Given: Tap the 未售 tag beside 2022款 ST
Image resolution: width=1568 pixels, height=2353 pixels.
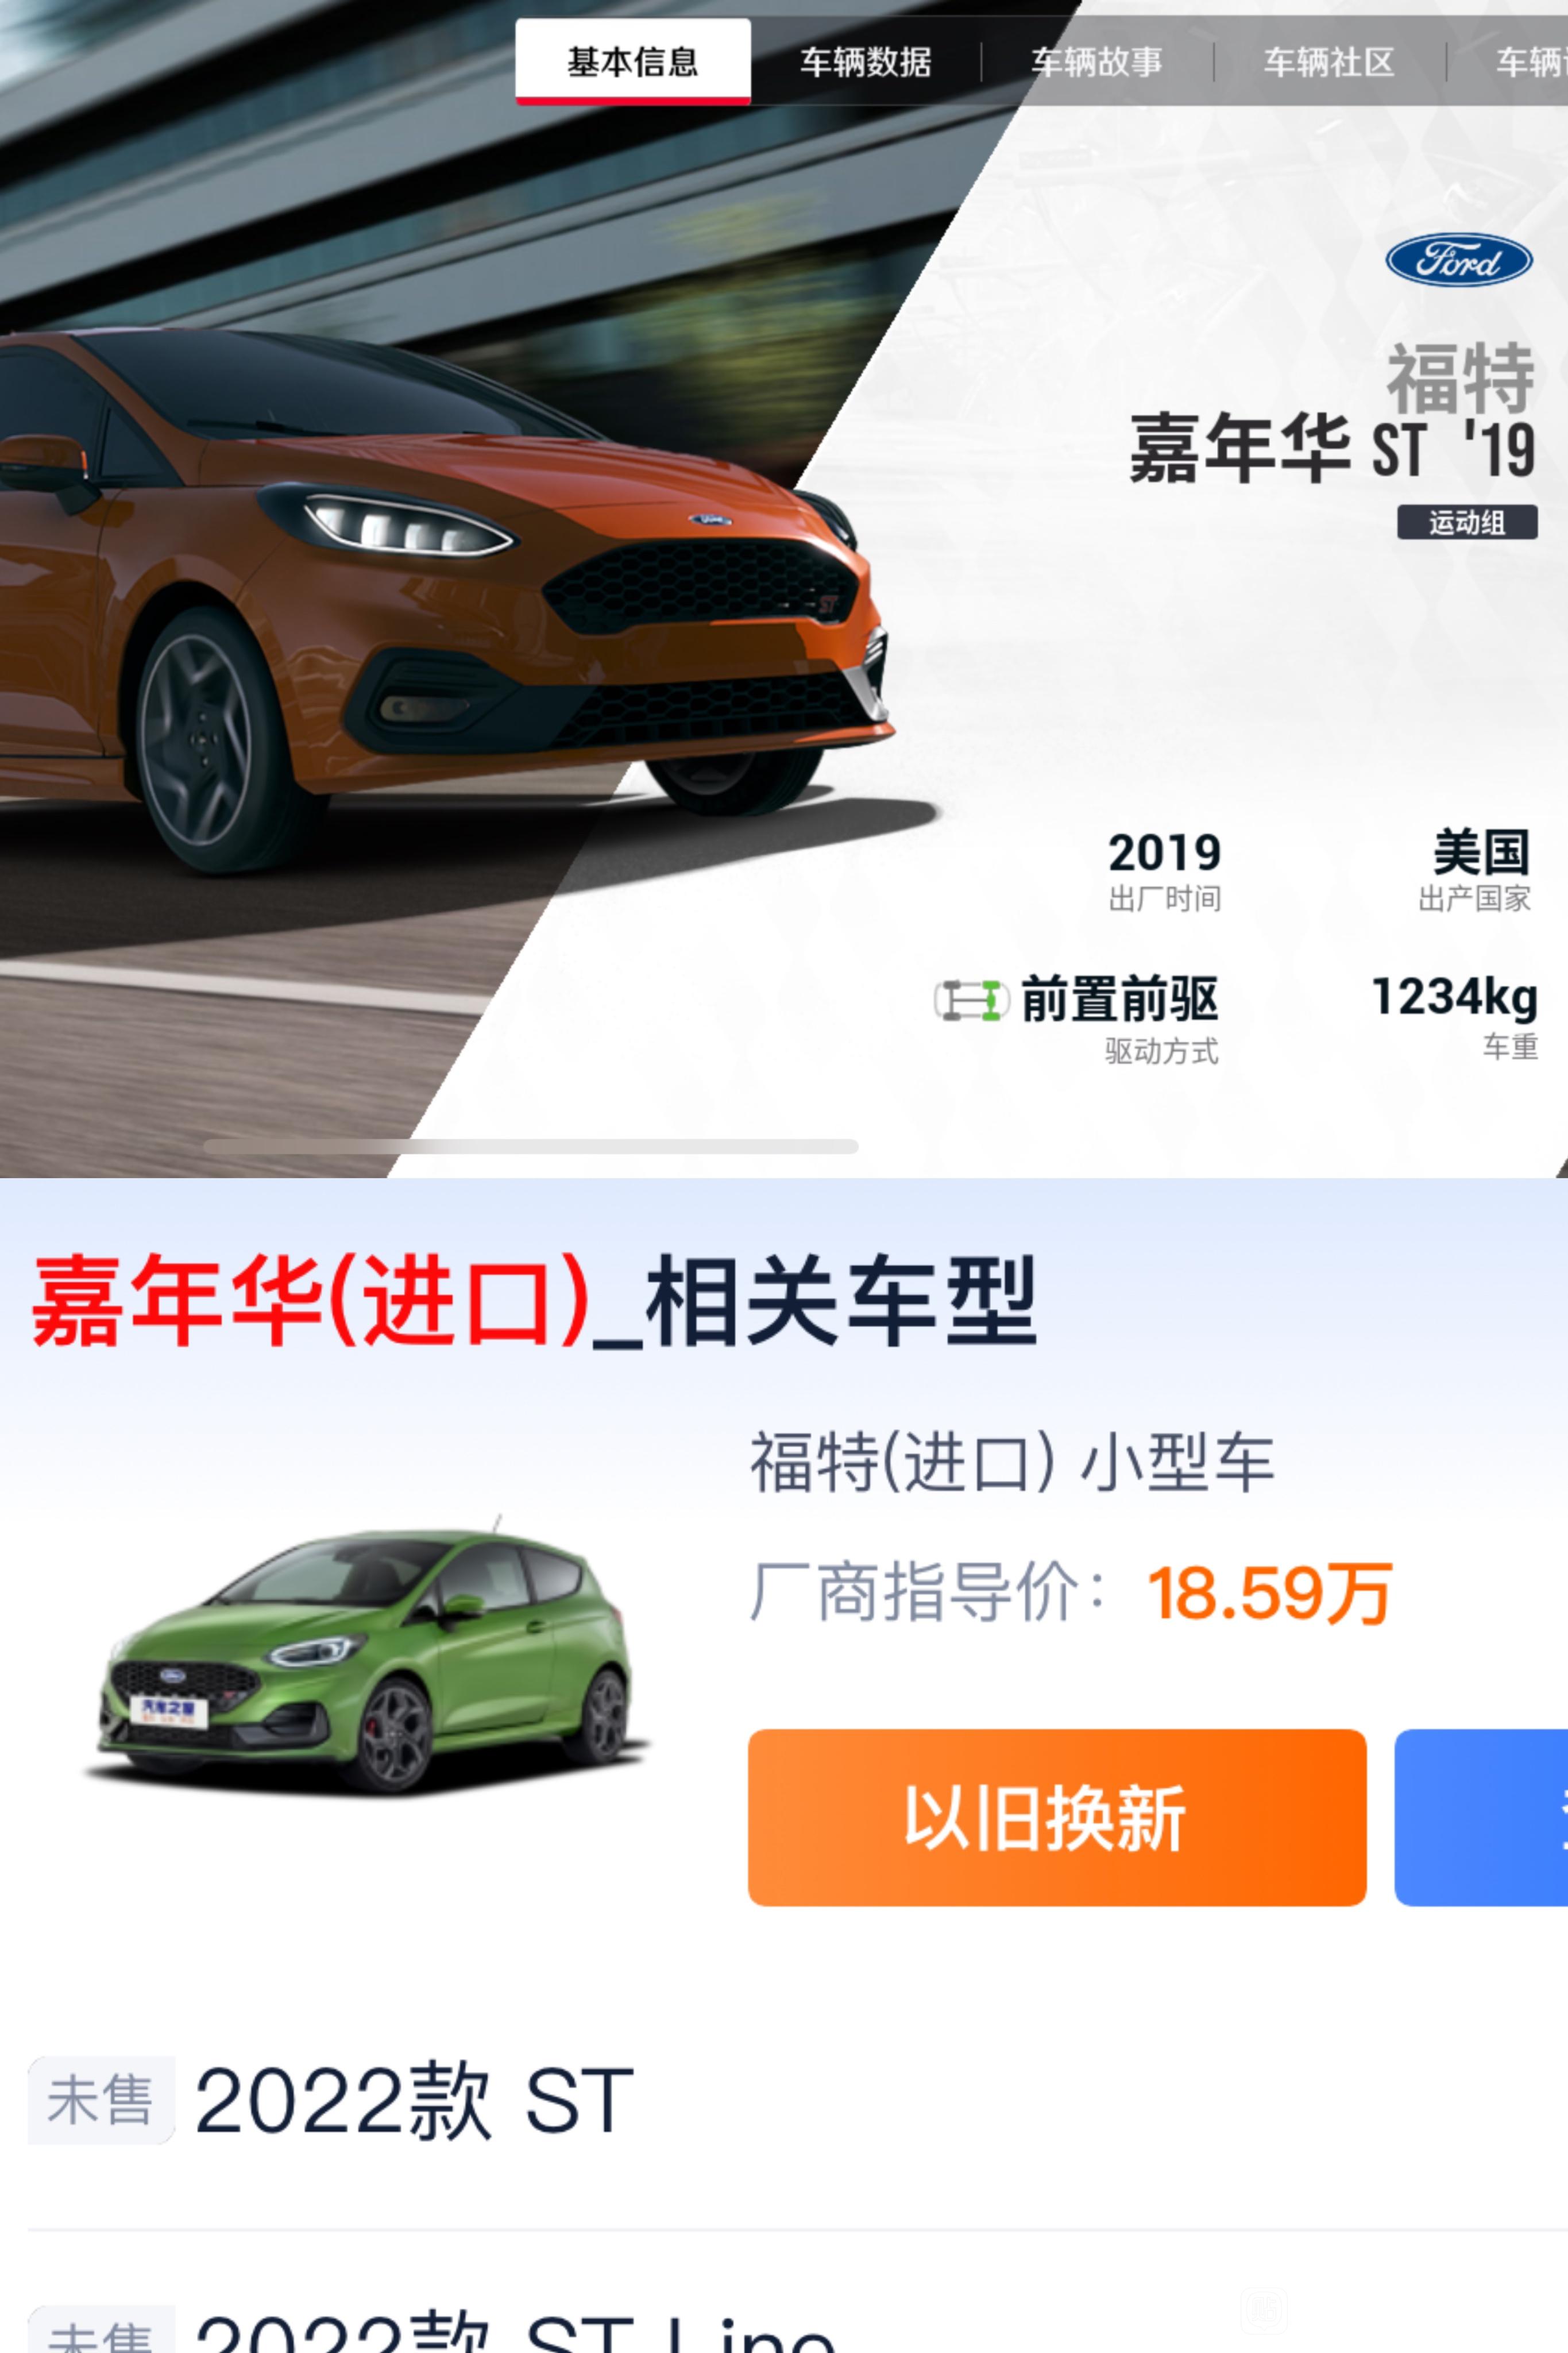Looking at the screenshot, I should (x=100, y=2100).
